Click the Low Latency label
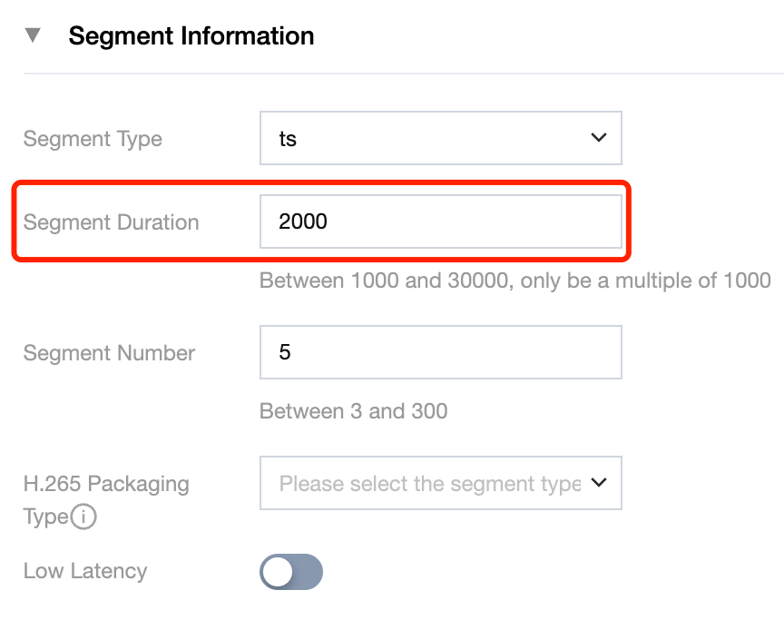This screenshot has height=620, width=784. pos(84,571)
